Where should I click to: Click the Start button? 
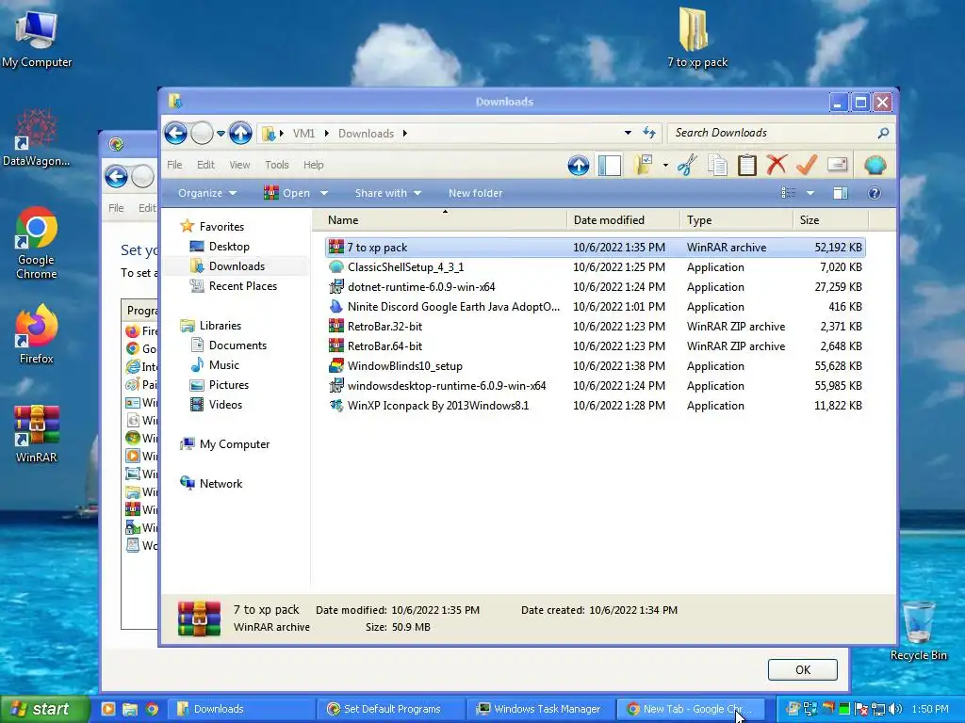coord(44,709)
